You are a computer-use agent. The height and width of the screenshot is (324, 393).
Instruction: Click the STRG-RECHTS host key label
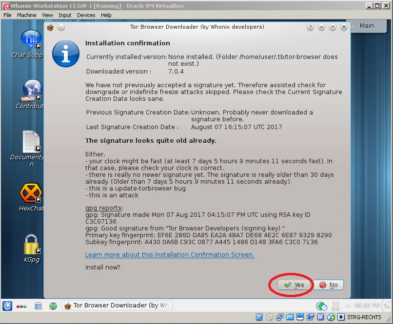coord(364,317)
